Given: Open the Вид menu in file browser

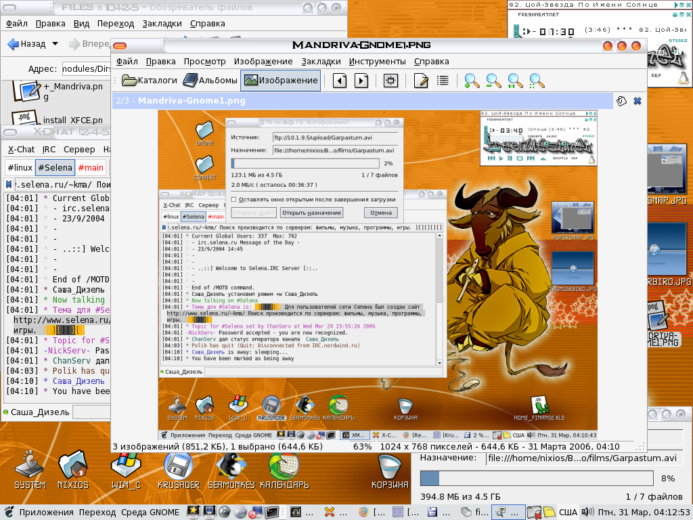Looking at the screenshot, I should (x=81, y=24).
